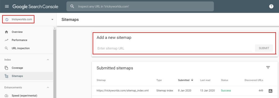279x98 pixels.
Task: Click the Google Search Console logo
Action: 35,7
